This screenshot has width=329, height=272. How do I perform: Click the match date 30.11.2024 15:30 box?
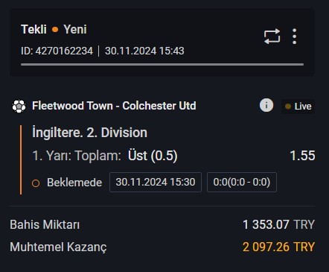pyautogui.click(x=156, y=182)
